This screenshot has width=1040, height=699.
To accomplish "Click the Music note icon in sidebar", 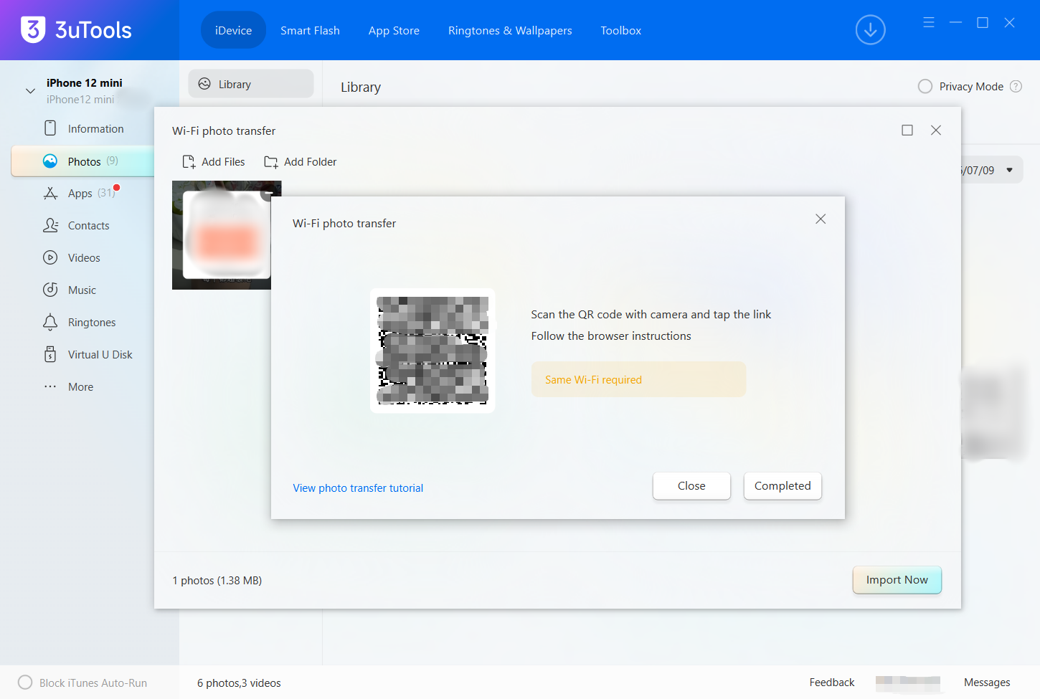I will point(50,290).
